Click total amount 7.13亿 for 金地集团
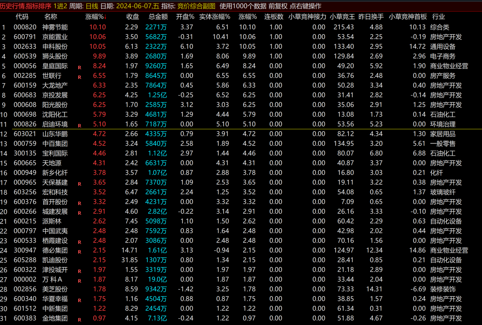Viewport: 482px width, 325px height. [157, 318]
